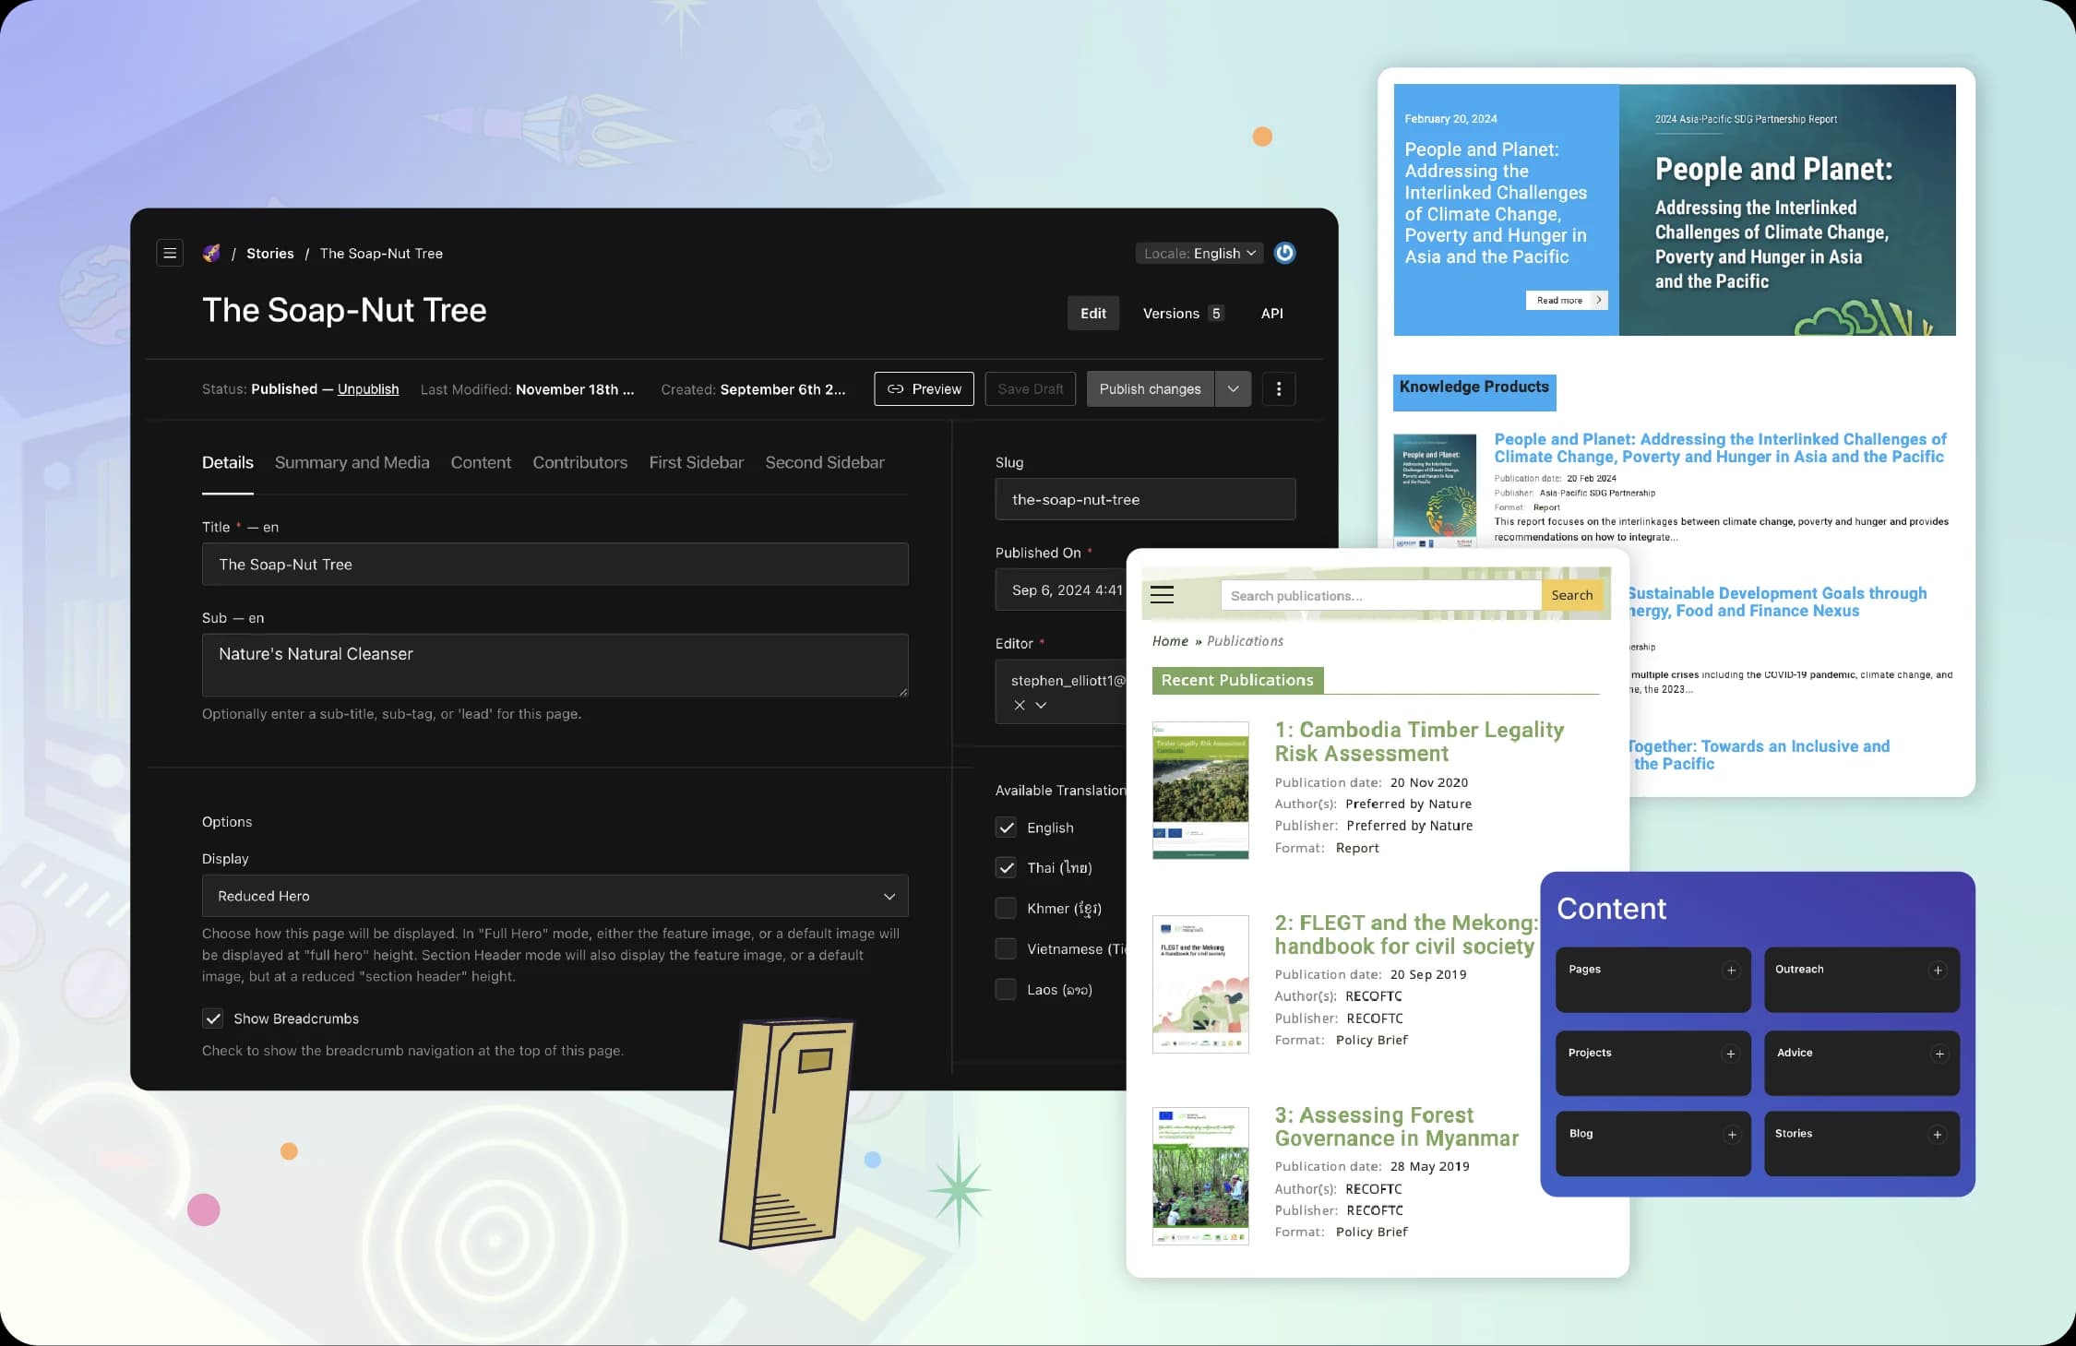Expand the Reduced Hero display dropdown
Viewport: 2076px width, 1346px height.
[555, 896]
